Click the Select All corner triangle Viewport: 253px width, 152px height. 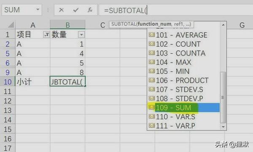point(11,25)
